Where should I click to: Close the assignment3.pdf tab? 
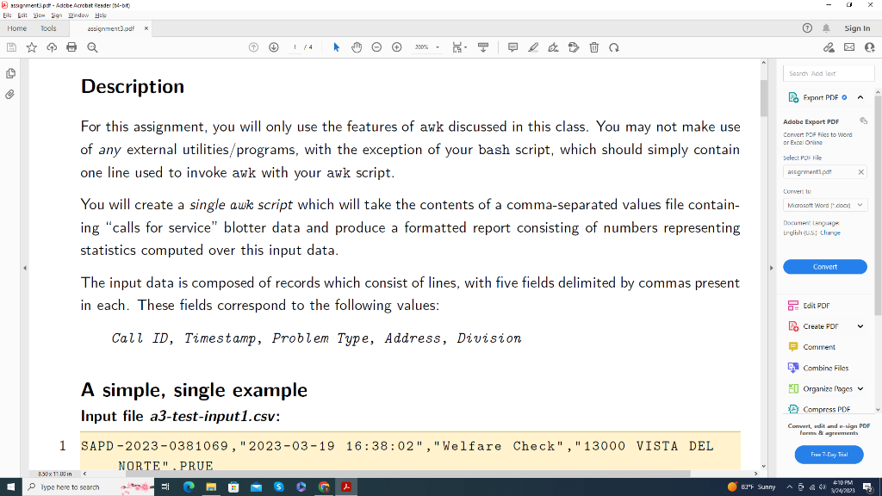click(146, 28)
